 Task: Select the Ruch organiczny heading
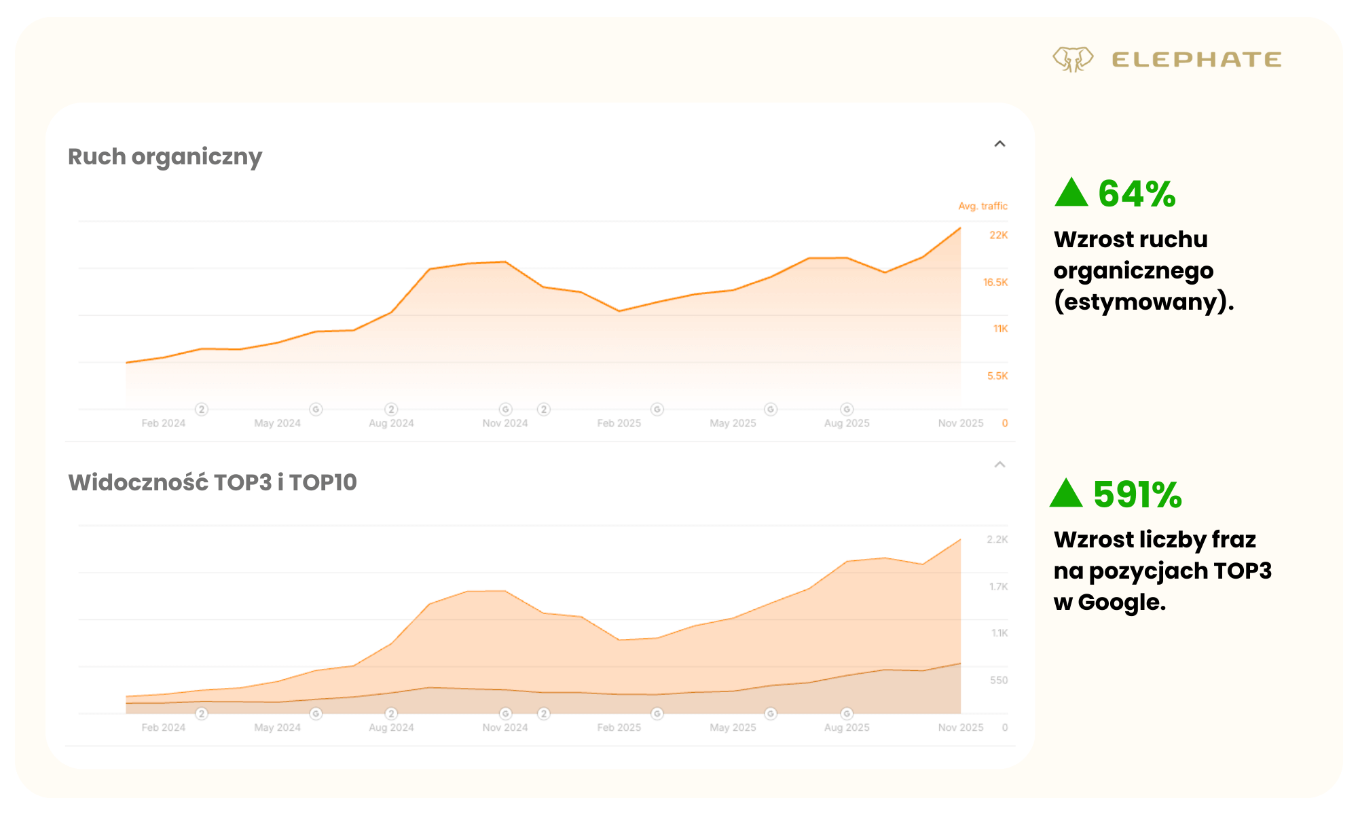point(165,157)
